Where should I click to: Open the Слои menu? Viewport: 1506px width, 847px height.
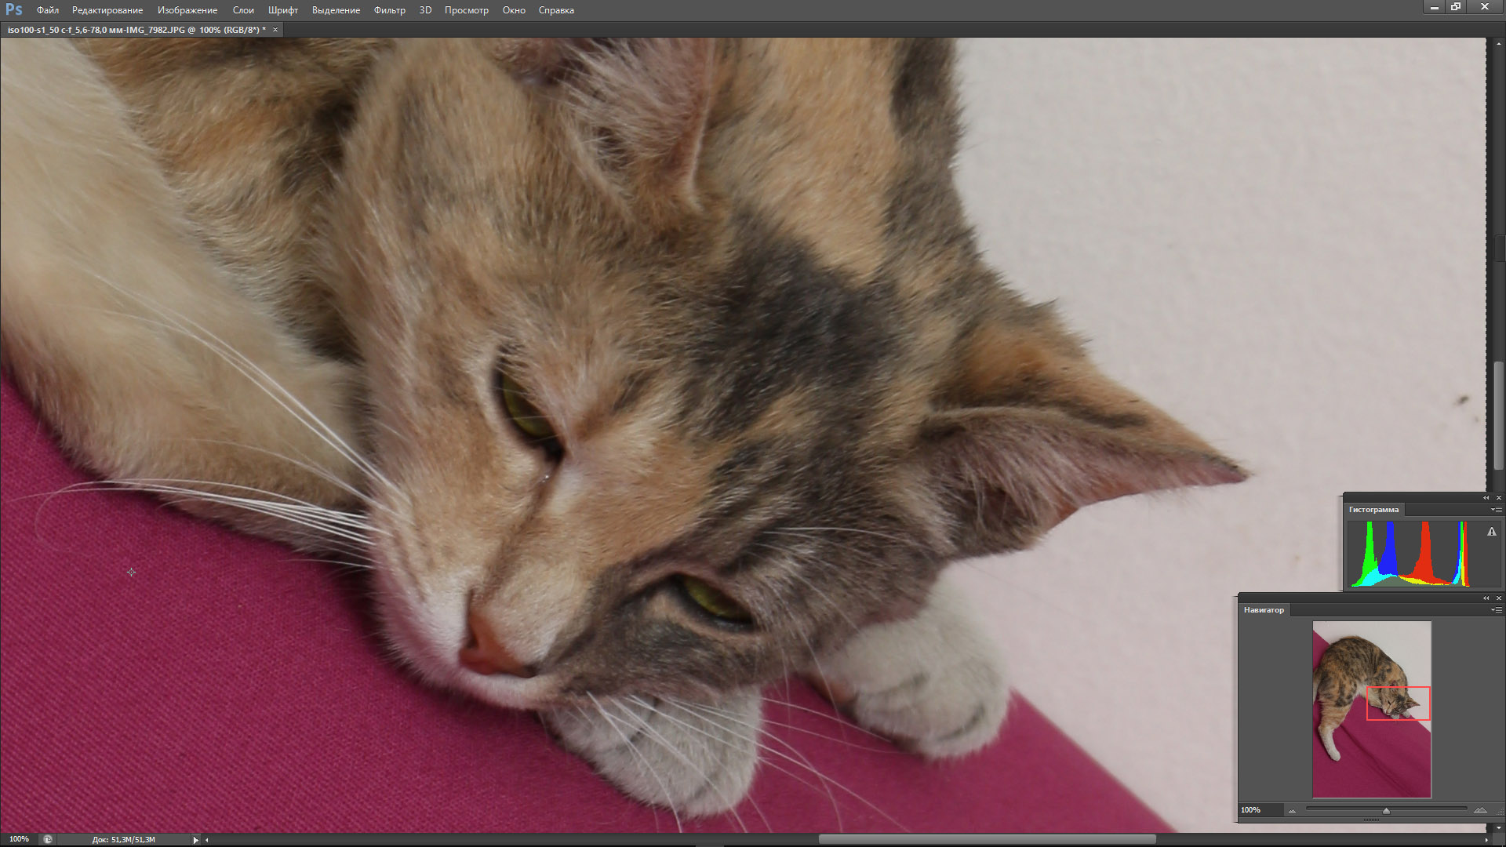point(243,10)
